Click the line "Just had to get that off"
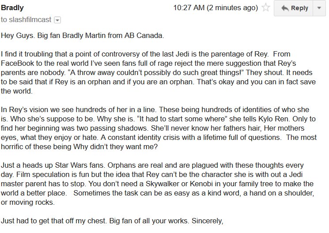This screenshot has height=233, width=329. click(x=66, y=220)
